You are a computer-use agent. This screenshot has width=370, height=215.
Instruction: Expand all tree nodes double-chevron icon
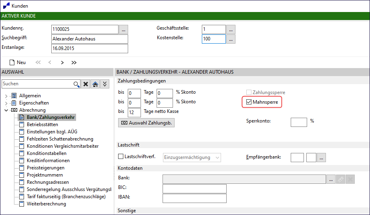[x=105, y=84]
